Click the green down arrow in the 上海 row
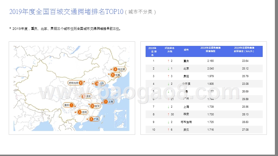The width and height of the screenshot is (278, 156). pyautogui.click(x=169, y=107)
